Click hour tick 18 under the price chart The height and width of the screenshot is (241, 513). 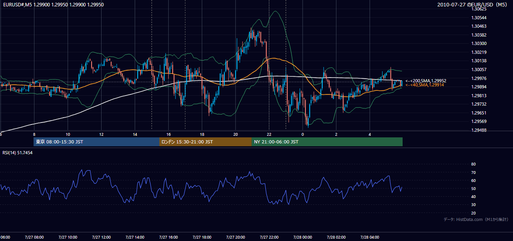point(202,134)
